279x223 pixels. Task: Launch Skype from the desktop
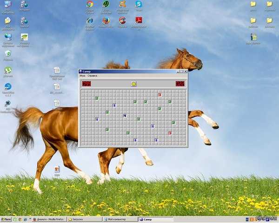pyautogui.click(x=139, y=5)
